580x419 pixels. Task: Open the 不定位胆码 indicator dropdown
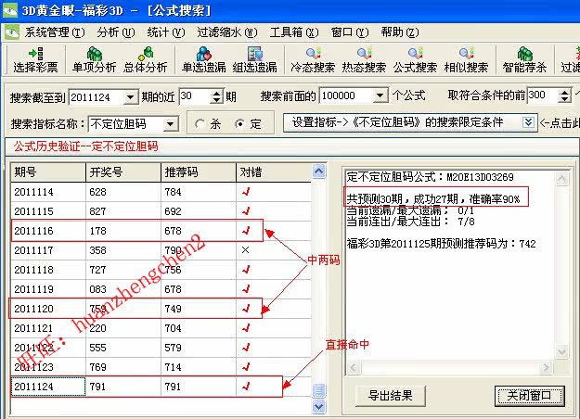point(170,124)
